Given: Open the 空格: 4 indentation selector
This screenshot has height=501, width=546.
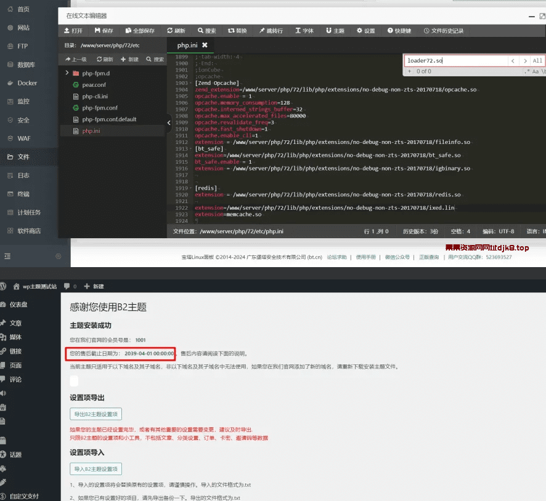Looking at the screenshot, I should [x=460, y=231].
